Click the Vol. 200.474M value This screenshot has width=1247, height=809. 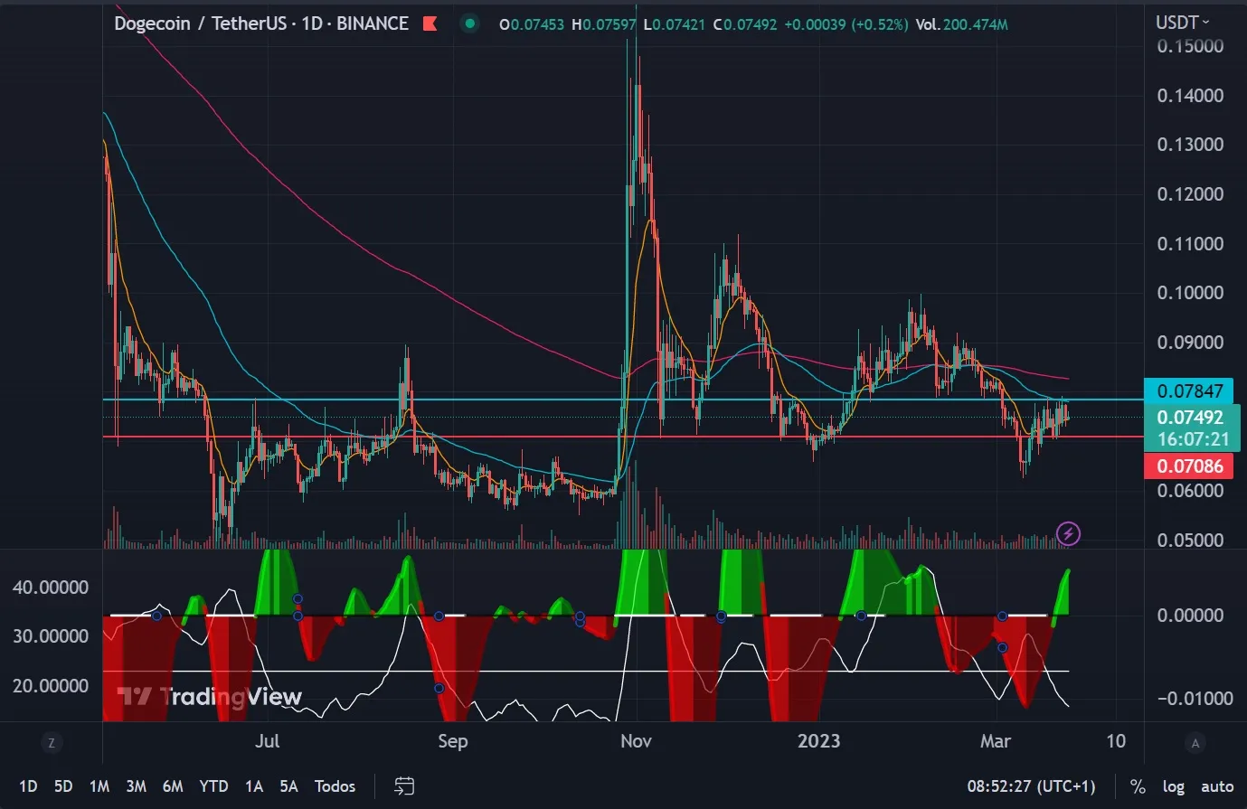click(961, 24)
